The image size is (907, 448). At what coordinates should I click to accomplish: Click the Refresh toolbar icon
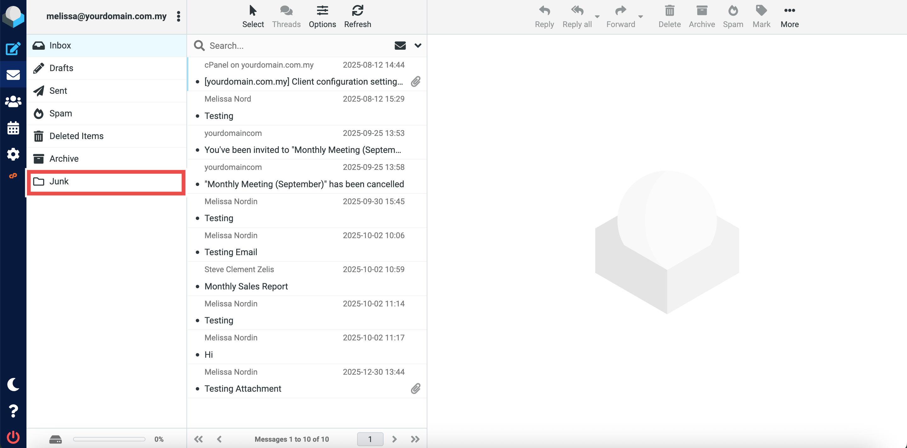click(357, 16)
